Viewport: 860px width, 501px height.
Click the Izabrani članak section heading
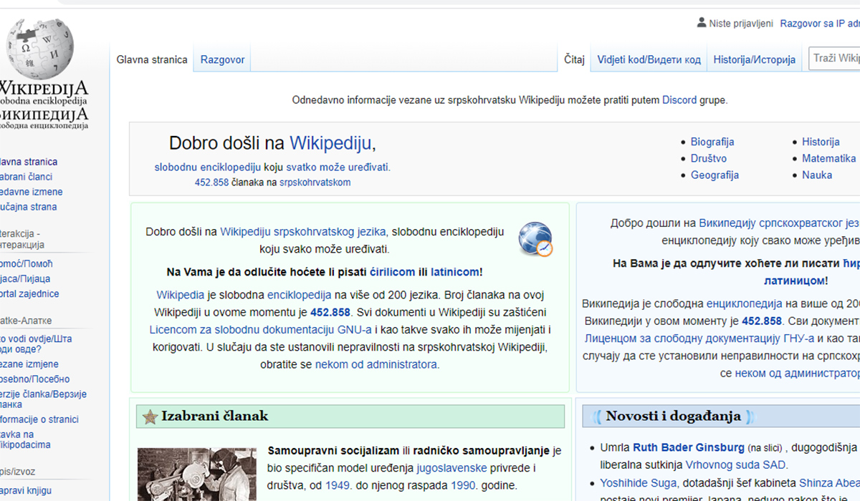(x=214, y=416)
